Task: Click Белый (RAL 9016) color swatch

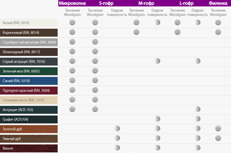Action: click(x=29, y=23)
